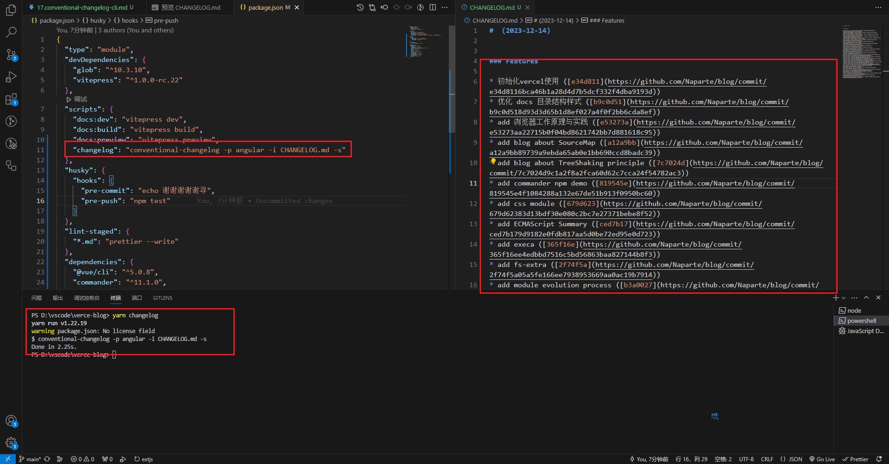
Task: Open the Explorer view in activity bar
Action: (11, 10)
